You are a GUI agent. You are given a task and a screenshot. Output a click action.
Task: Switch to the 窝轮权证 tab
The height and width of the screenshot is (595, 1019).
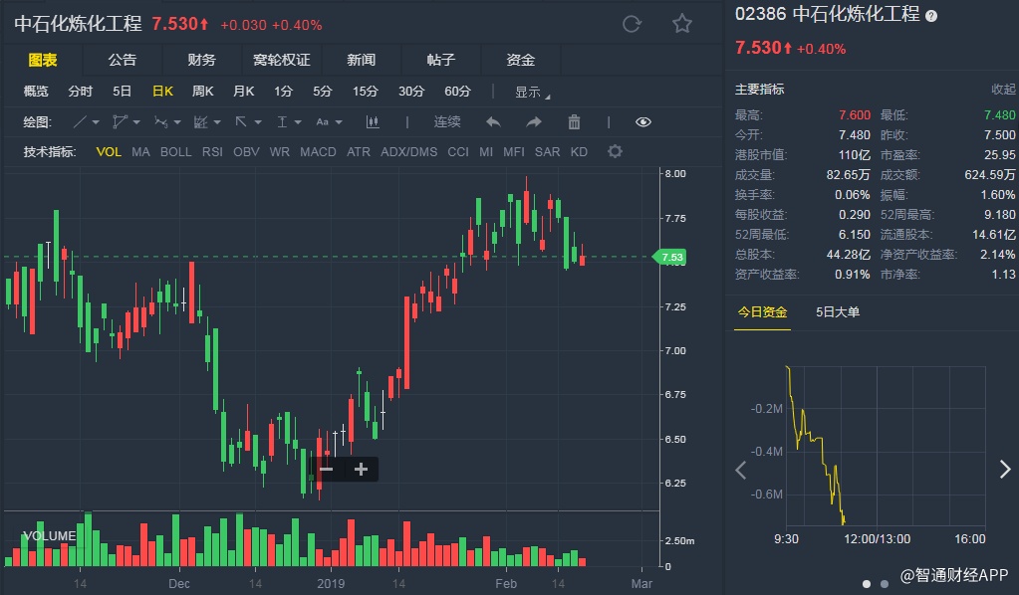point(281,60)
